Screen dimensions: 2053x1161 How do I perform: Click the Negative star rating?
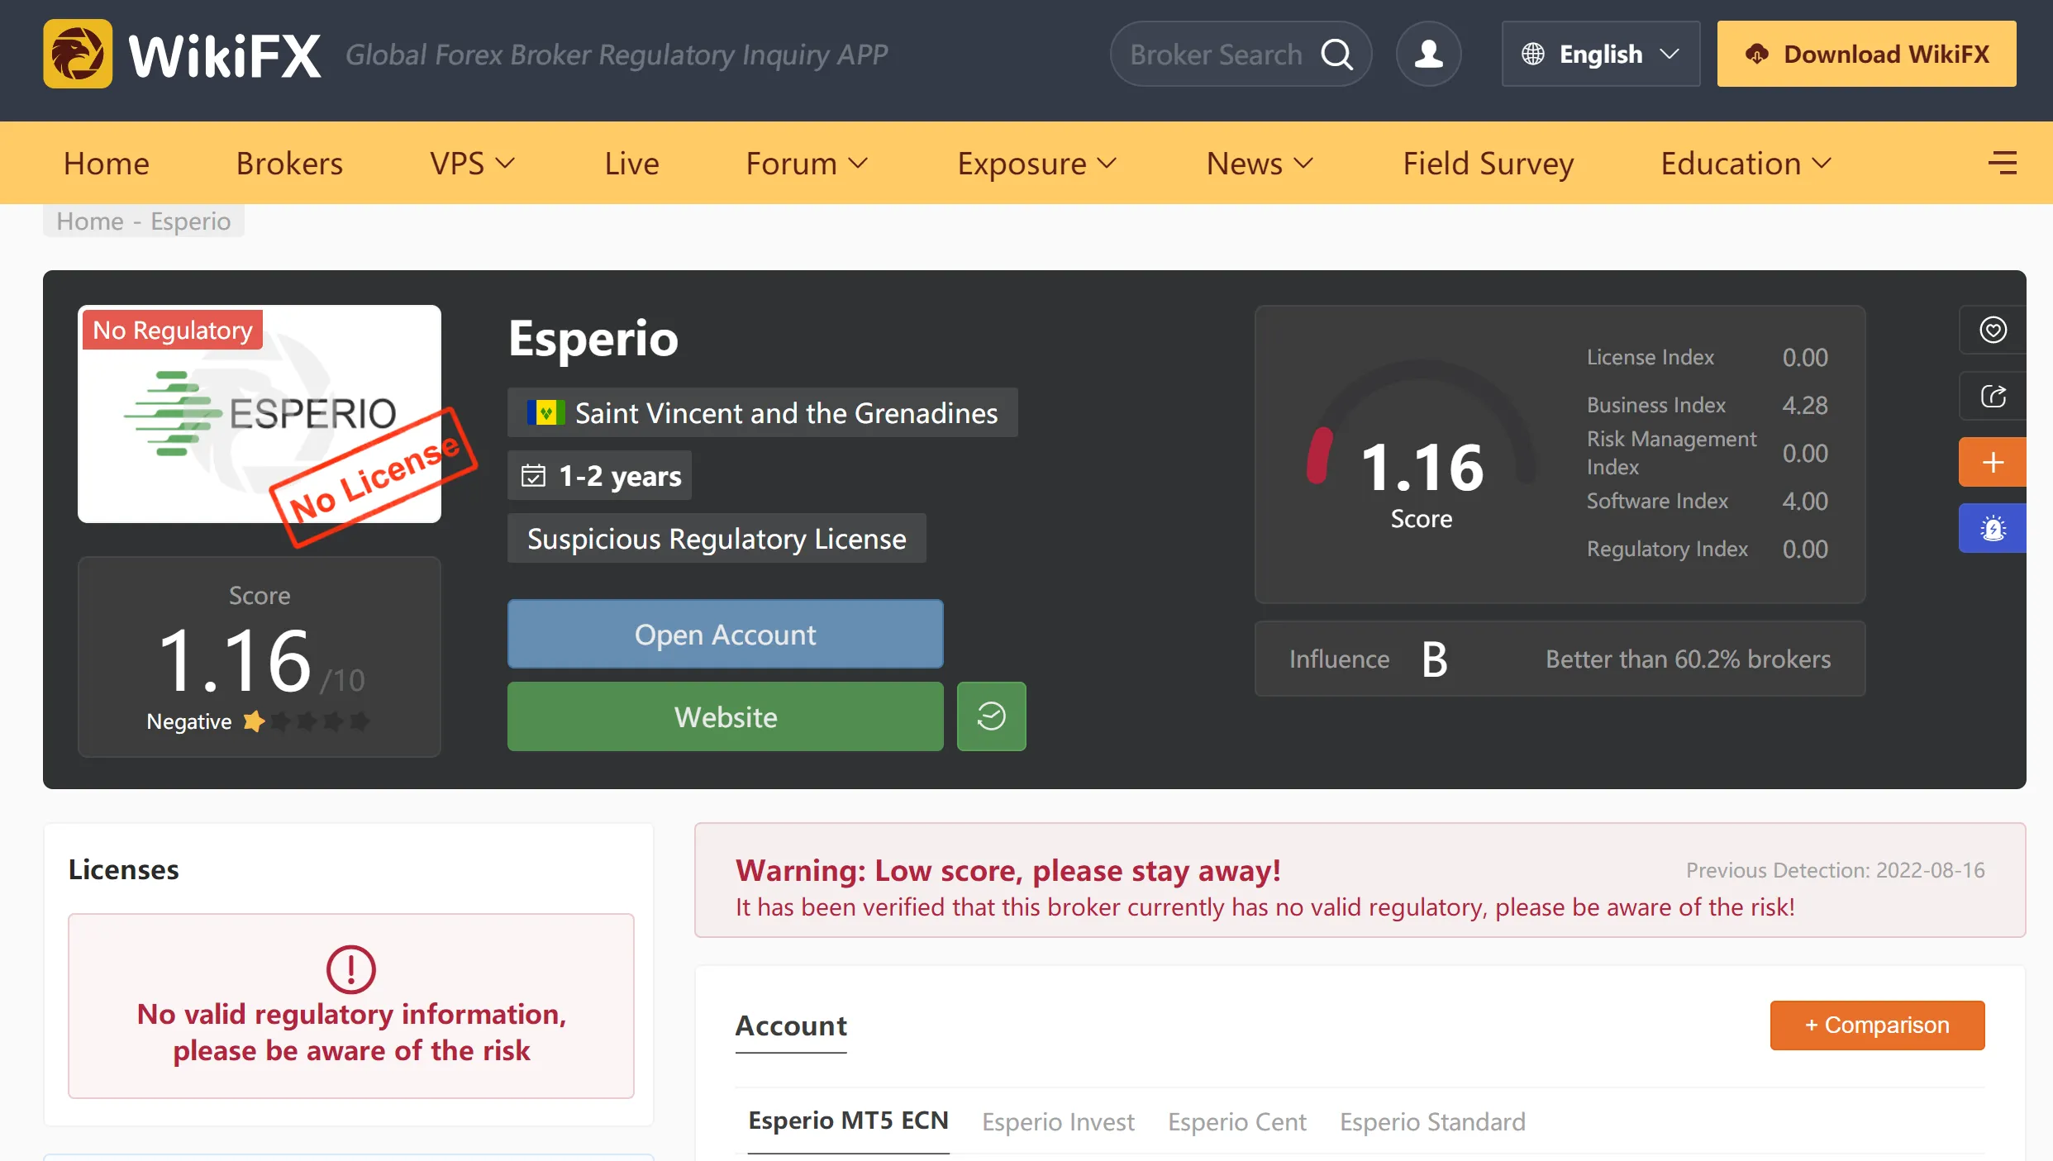point(306,721)
